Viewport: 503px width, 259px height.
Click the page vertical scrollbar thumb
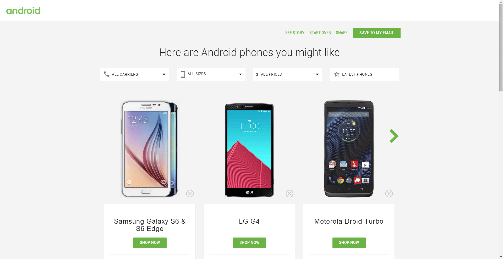(501, 48)
